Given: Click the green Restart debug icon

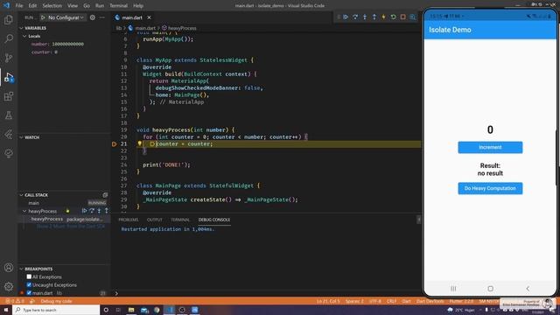Looking at the screenshot, I should 393,17.
